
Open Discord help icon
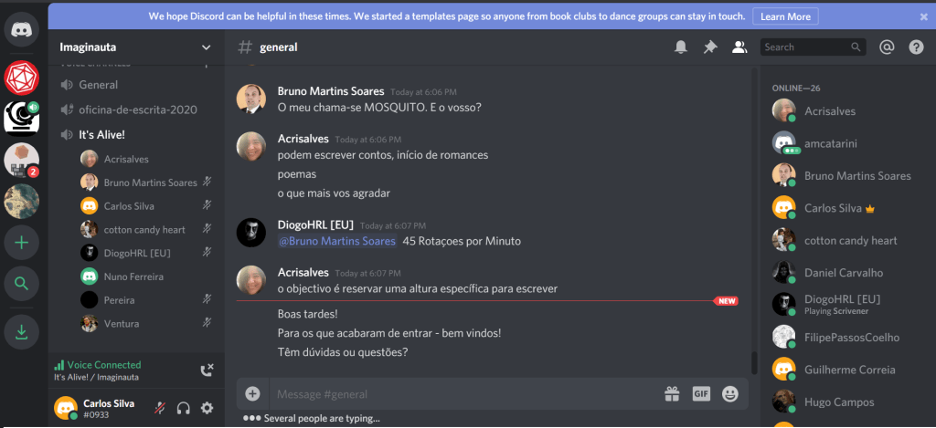(916, 47)
